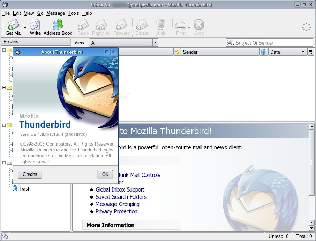Click the Stop toolbar icon
Image resolution: width=316 pixels, height=241 pixels.
199,24
